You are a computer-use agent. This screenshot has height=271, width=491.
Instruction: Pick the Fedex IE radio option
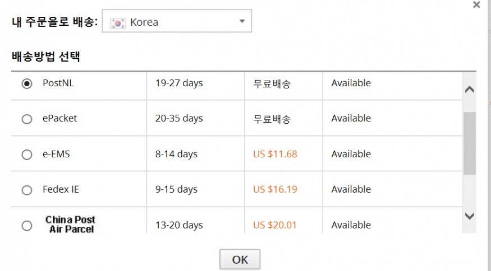[x=27, y=190]
